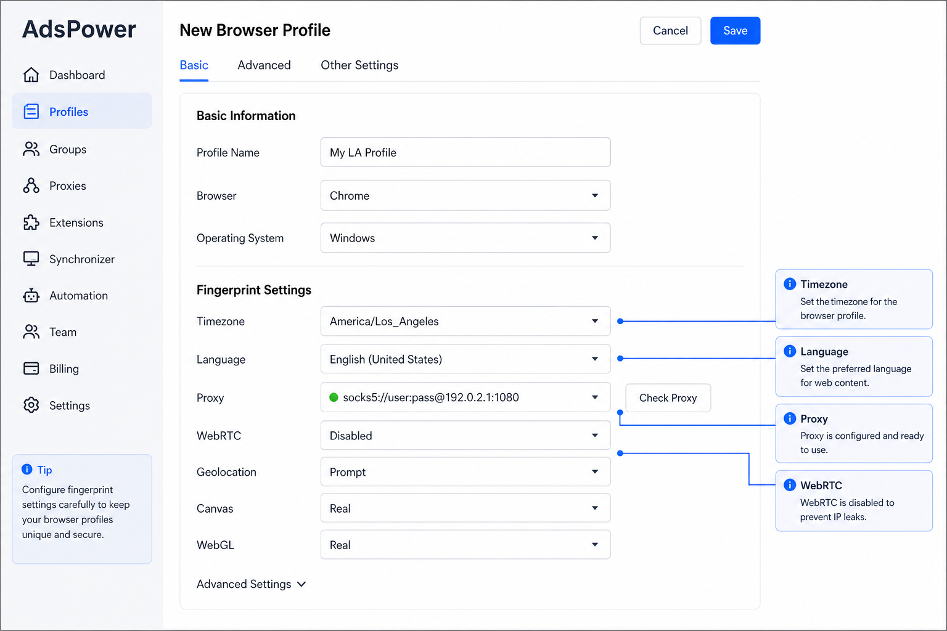The image size is (947, 631).
Task: Click the 'Canvas' field label
Action: point(215,508)
